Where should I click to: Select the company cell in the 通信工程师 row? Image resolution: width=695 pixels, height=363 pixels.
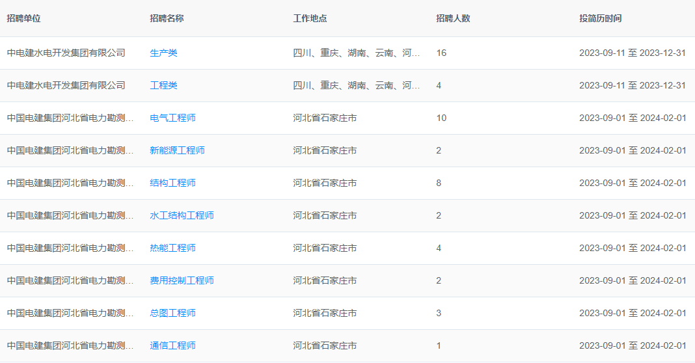70,345
